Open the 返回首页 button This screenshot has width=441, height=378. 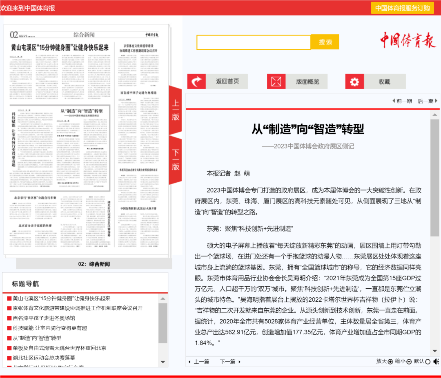(x=217, y=82)
